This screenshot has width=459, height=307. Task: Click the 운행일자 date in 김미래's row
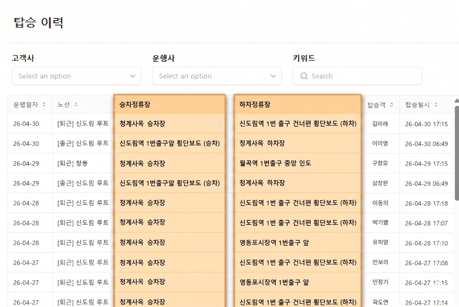pos(26,124)
